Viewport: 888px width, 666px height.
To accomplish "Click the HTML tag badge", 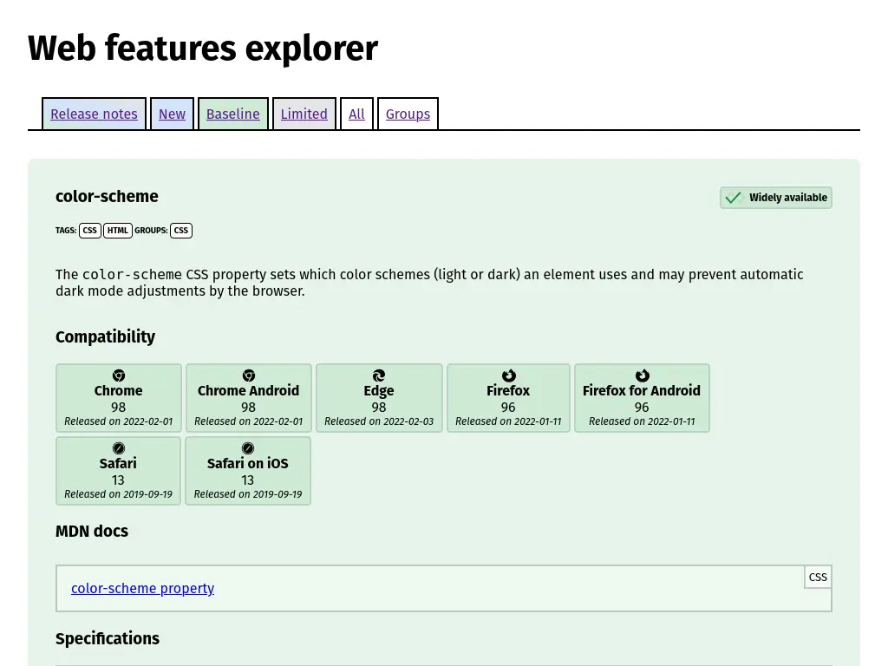I will pos(118,231).
